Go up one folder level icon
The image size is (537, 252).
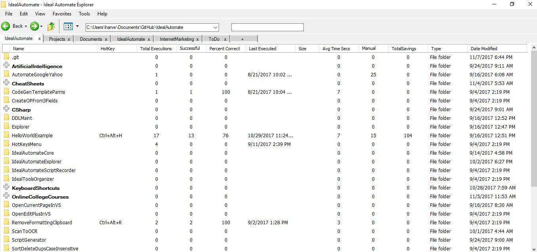click(x=51, y=27)
